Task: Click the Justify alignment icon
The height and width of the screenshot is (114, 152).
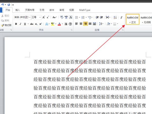Action: (x=90, y=24)
